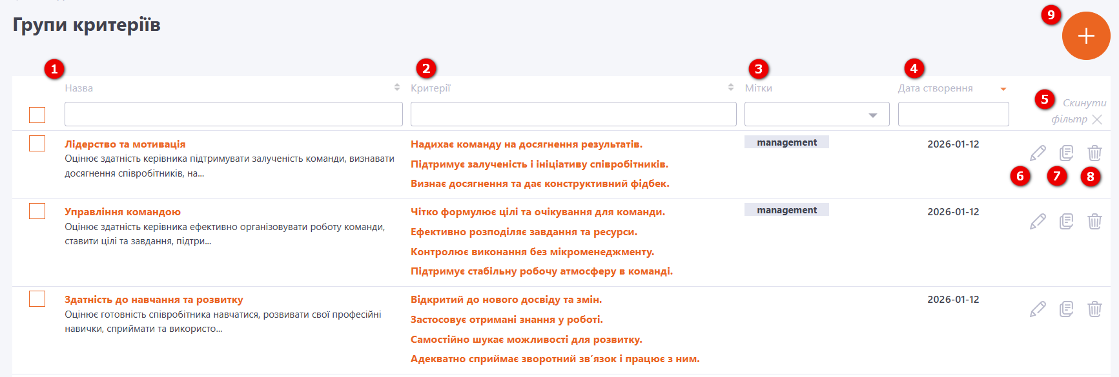Viewport: 1119px width, 377px height.
Task: Copy the Лідерство та мотивація group
Action: coord(1067,153)
